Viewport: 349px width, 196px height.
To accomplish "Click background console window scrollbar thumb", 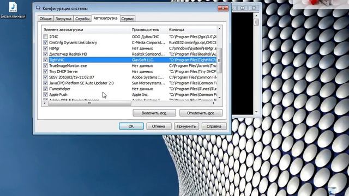I will point(256,22).
